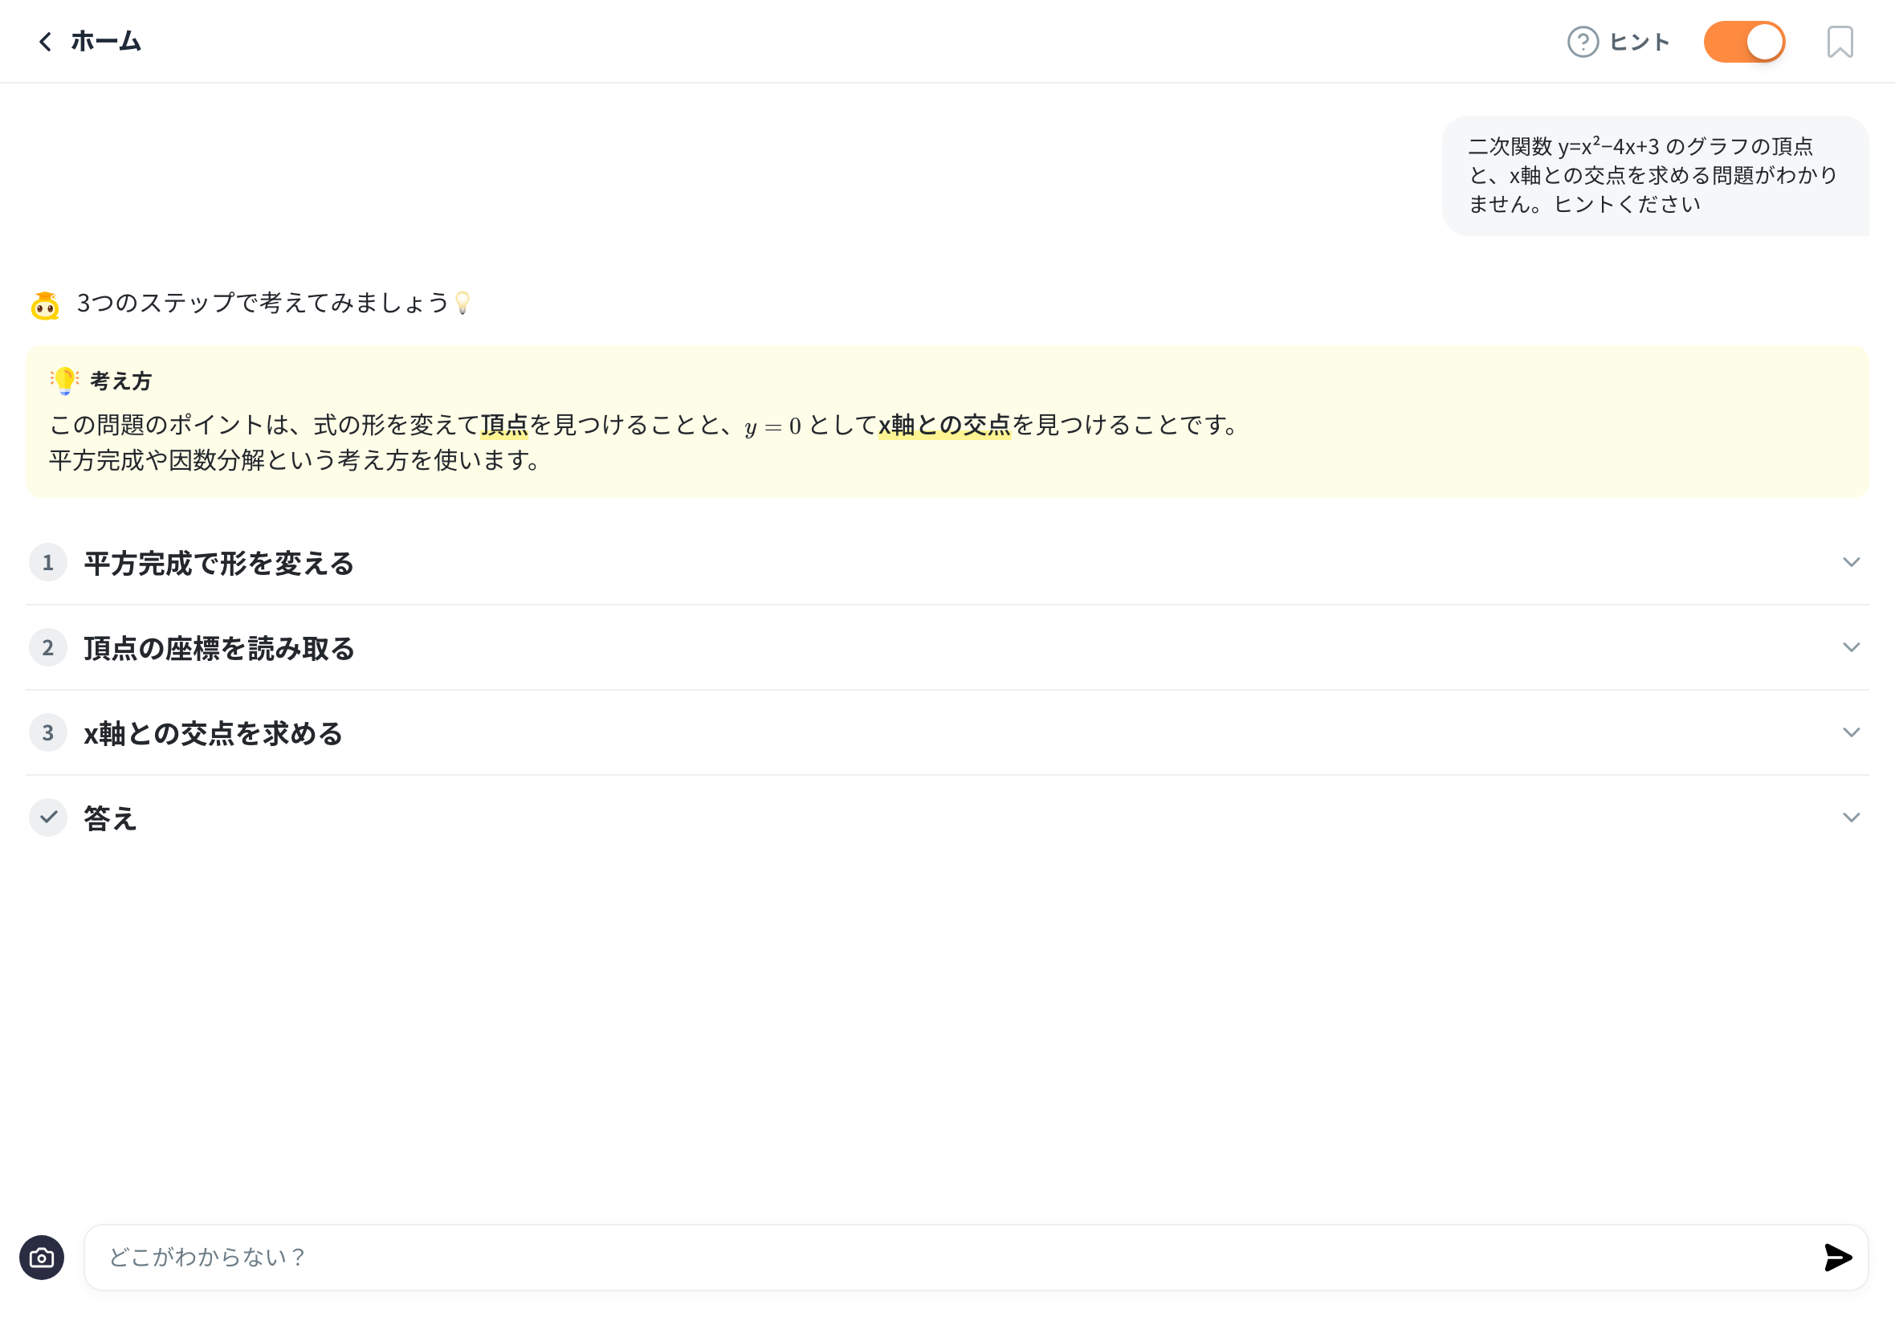Image resolution: width=1895 pixels, height=1317 pixels.
Task: Click the ホーム back label
Action: click(106, 41)
